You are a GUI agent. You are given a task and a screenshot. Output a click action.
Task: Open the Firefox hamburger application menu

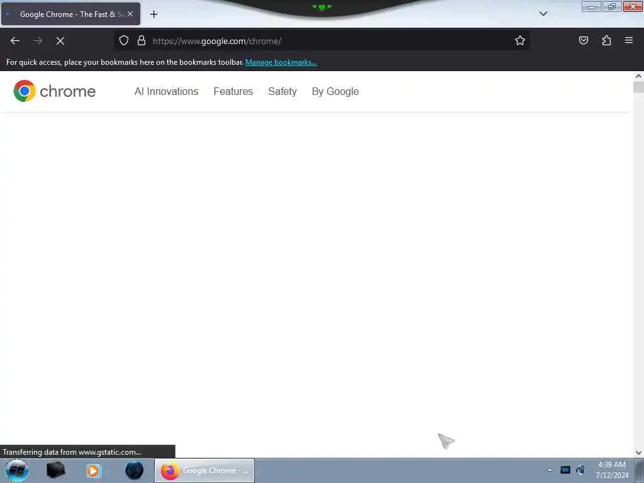click(629, 41)
